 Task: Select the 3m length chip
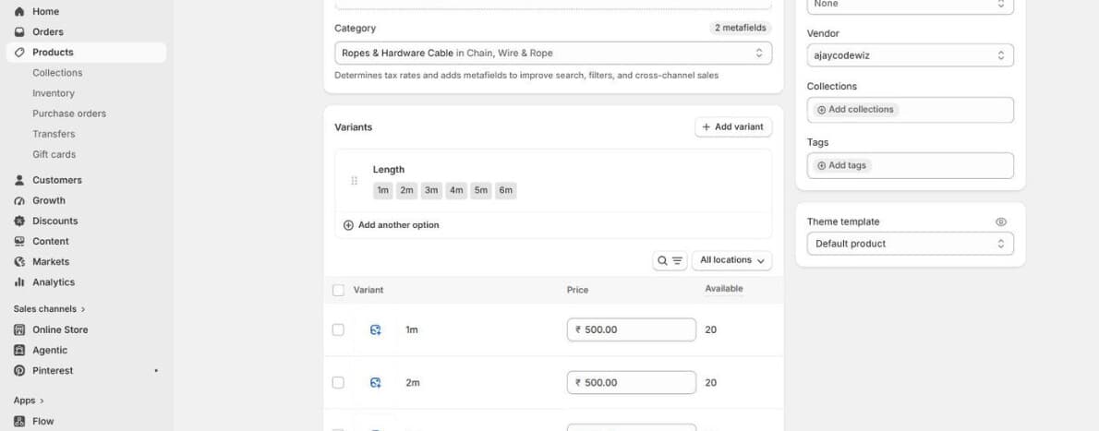tap(431, 191)
